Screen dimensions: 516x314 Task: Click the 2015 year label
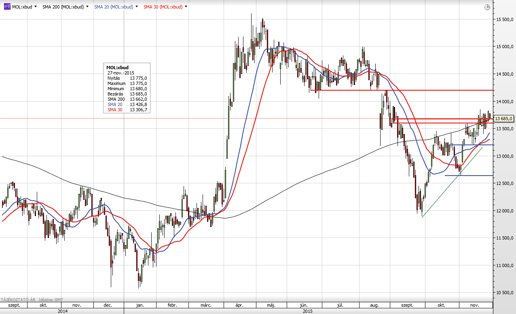pos(308,311)
